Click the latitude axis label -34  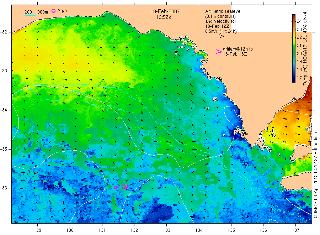pos(4,110)
